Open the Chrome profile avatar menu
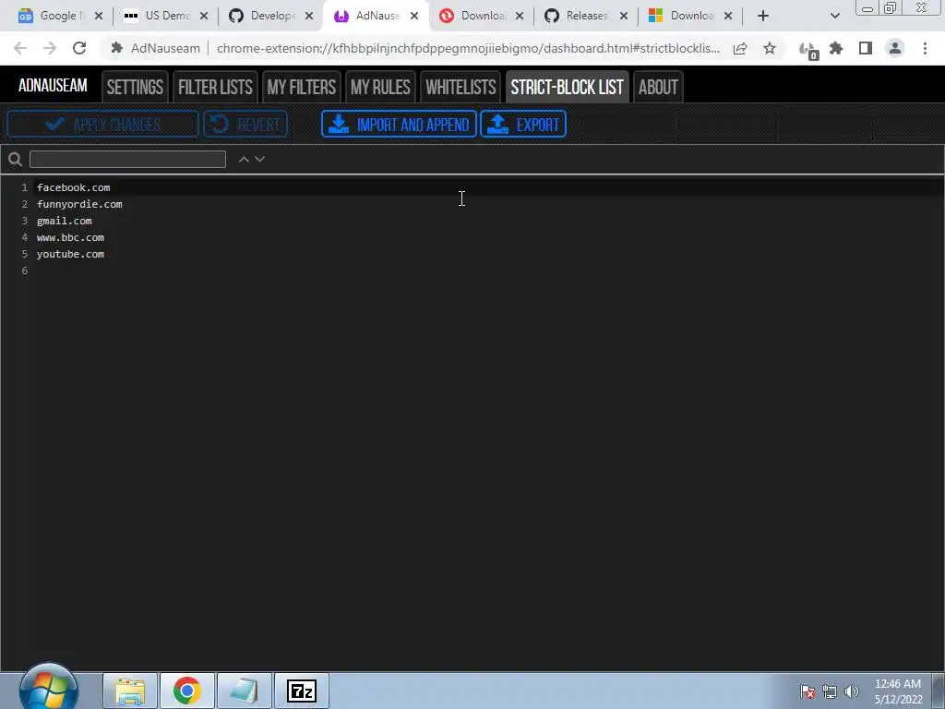Viewport: 945px width, 709px height. [x=895, y=48]
